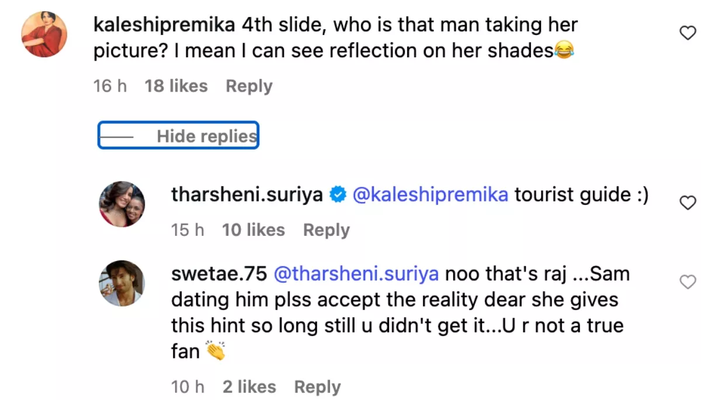
Task: Visit the tharsheni.suriya username profile
Action: coord(247,195)
